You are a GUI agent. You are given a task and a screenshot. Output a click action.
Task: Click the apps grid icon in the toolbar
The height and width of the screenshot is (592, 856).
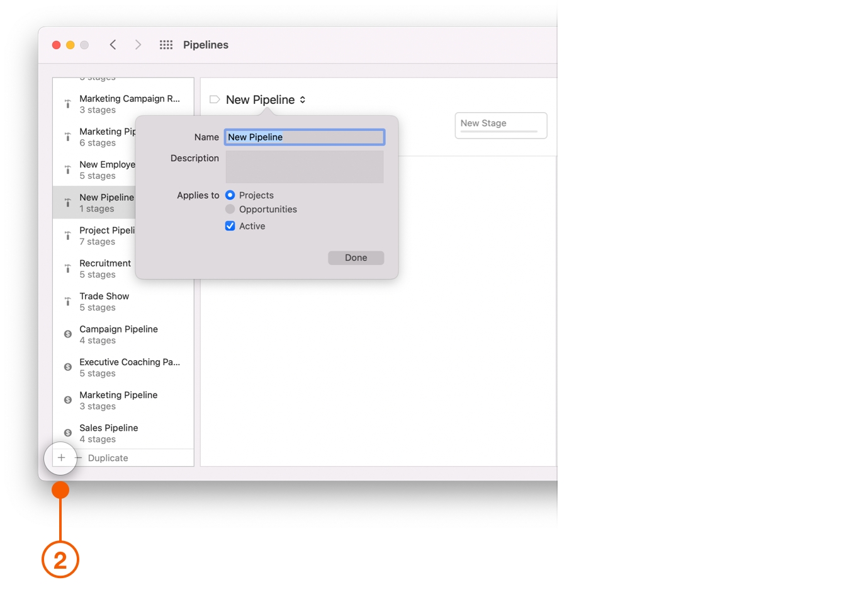click(166, 45)
